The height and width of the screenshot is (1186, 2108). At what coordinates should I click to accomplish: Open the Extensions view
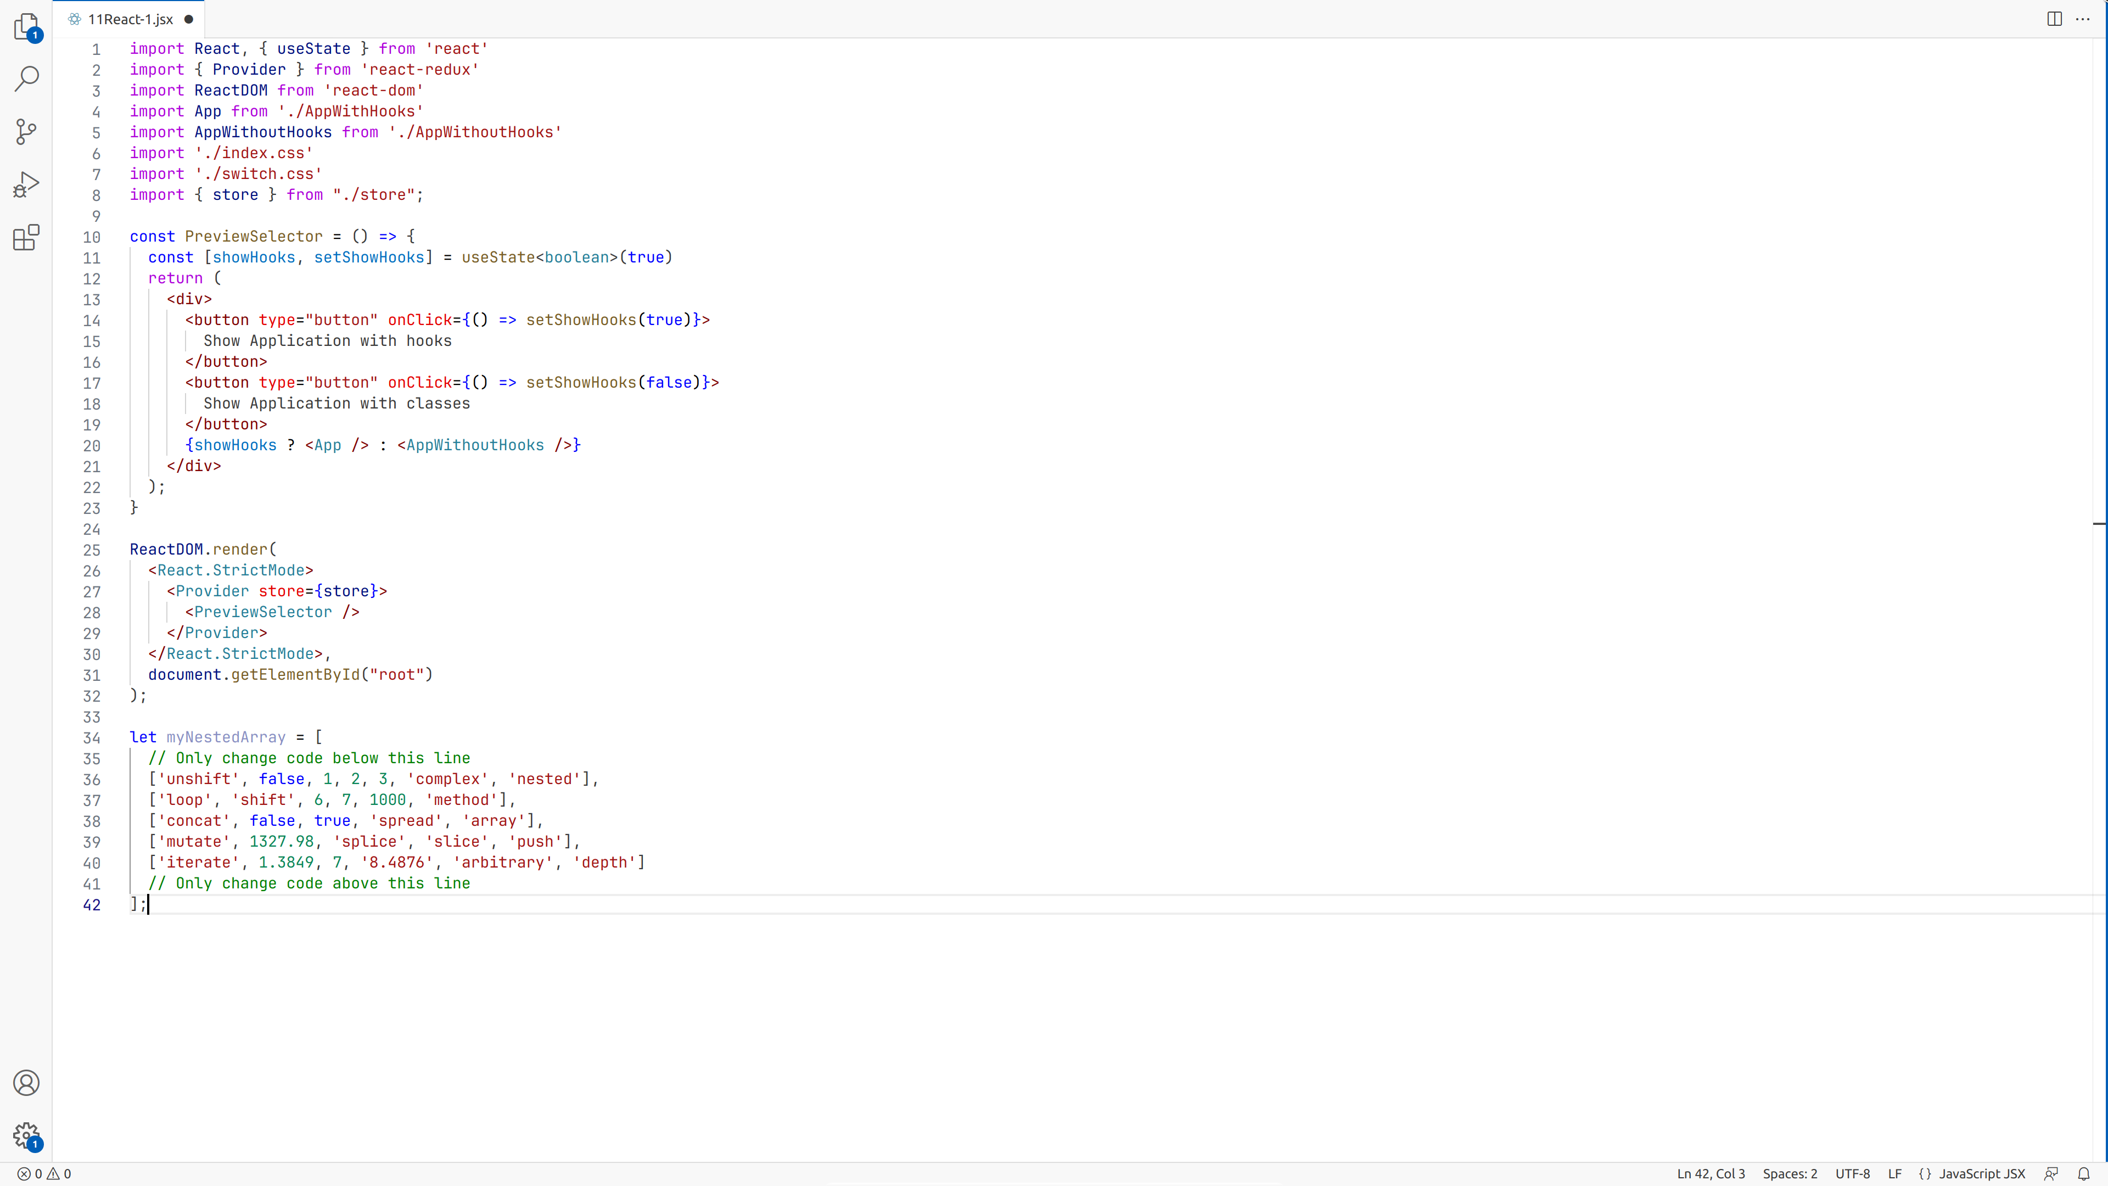pyautogui.click(x=26, y=237)
